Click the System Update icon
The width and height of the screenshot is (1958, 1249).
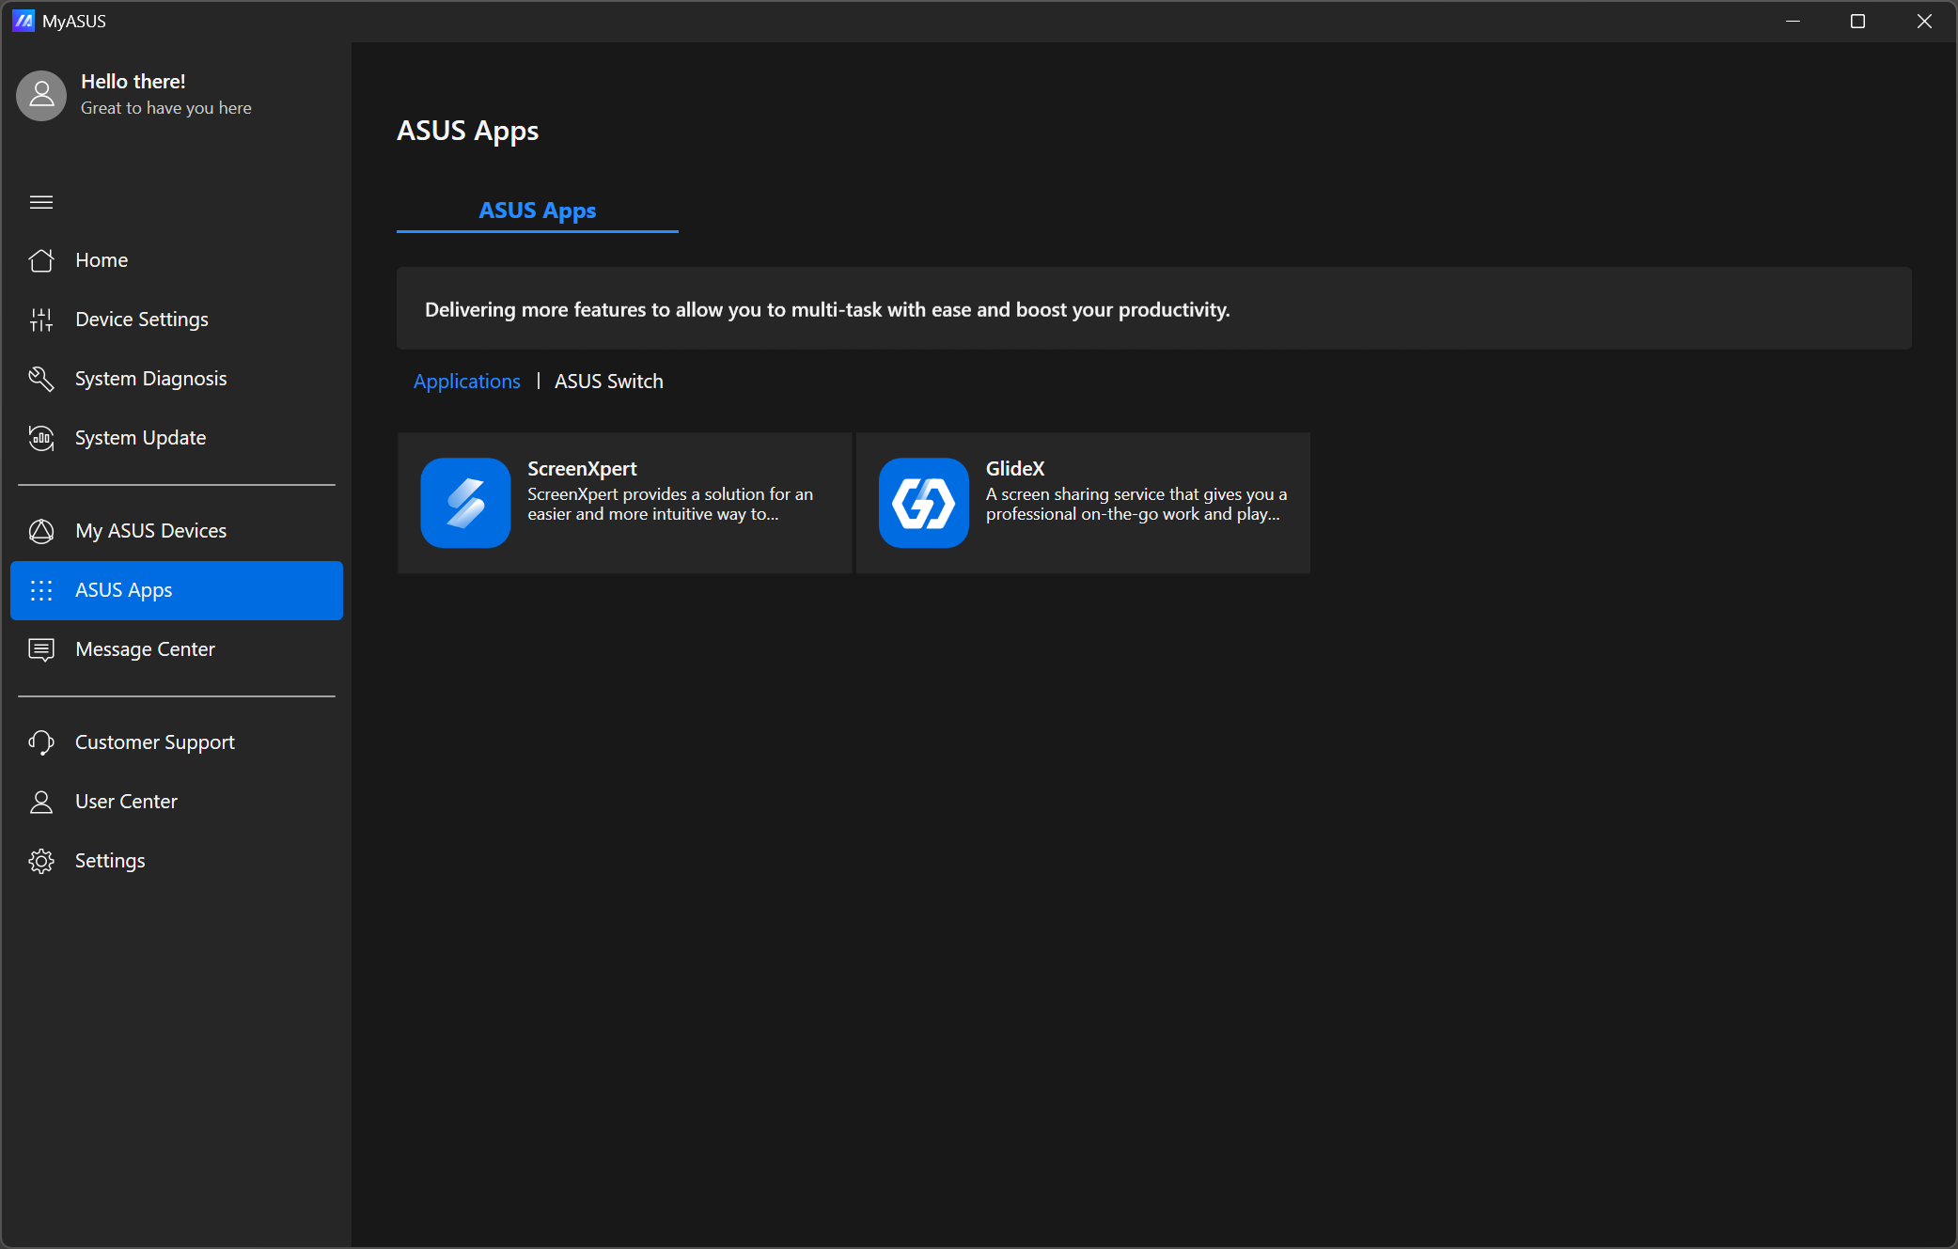pyautogui.click(x=41, y=438)
